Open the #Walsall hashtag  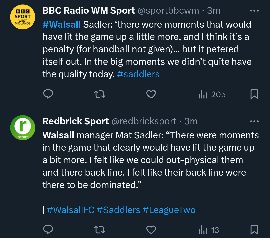(x=62, y=24)
